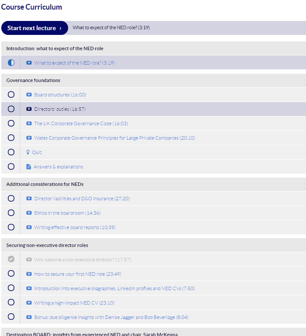This screenshot has height=336, width=306.
Task: Click video icon beside Writing a high-impact NED CV
Action: [x=29, y=302]
